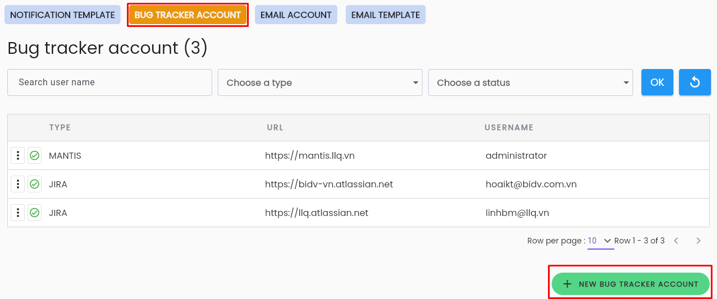
Task: Apply filters with the OK button
Action: [657, 82]
